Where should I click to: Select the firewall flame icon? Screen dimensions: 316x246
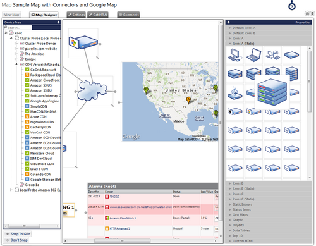(x=234, y=93)
